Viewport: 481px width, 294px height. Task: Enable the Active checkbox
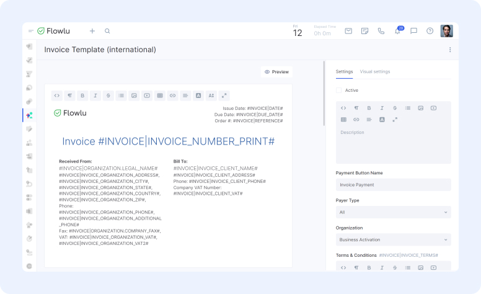click(338, 90)
